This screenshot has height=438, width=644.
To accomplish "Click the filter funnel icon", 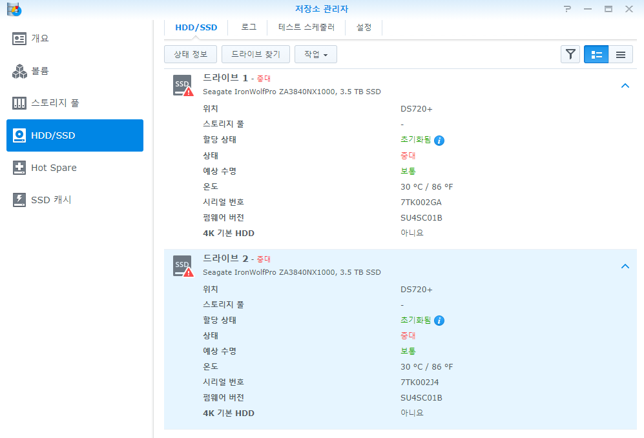I will [570, 54].
